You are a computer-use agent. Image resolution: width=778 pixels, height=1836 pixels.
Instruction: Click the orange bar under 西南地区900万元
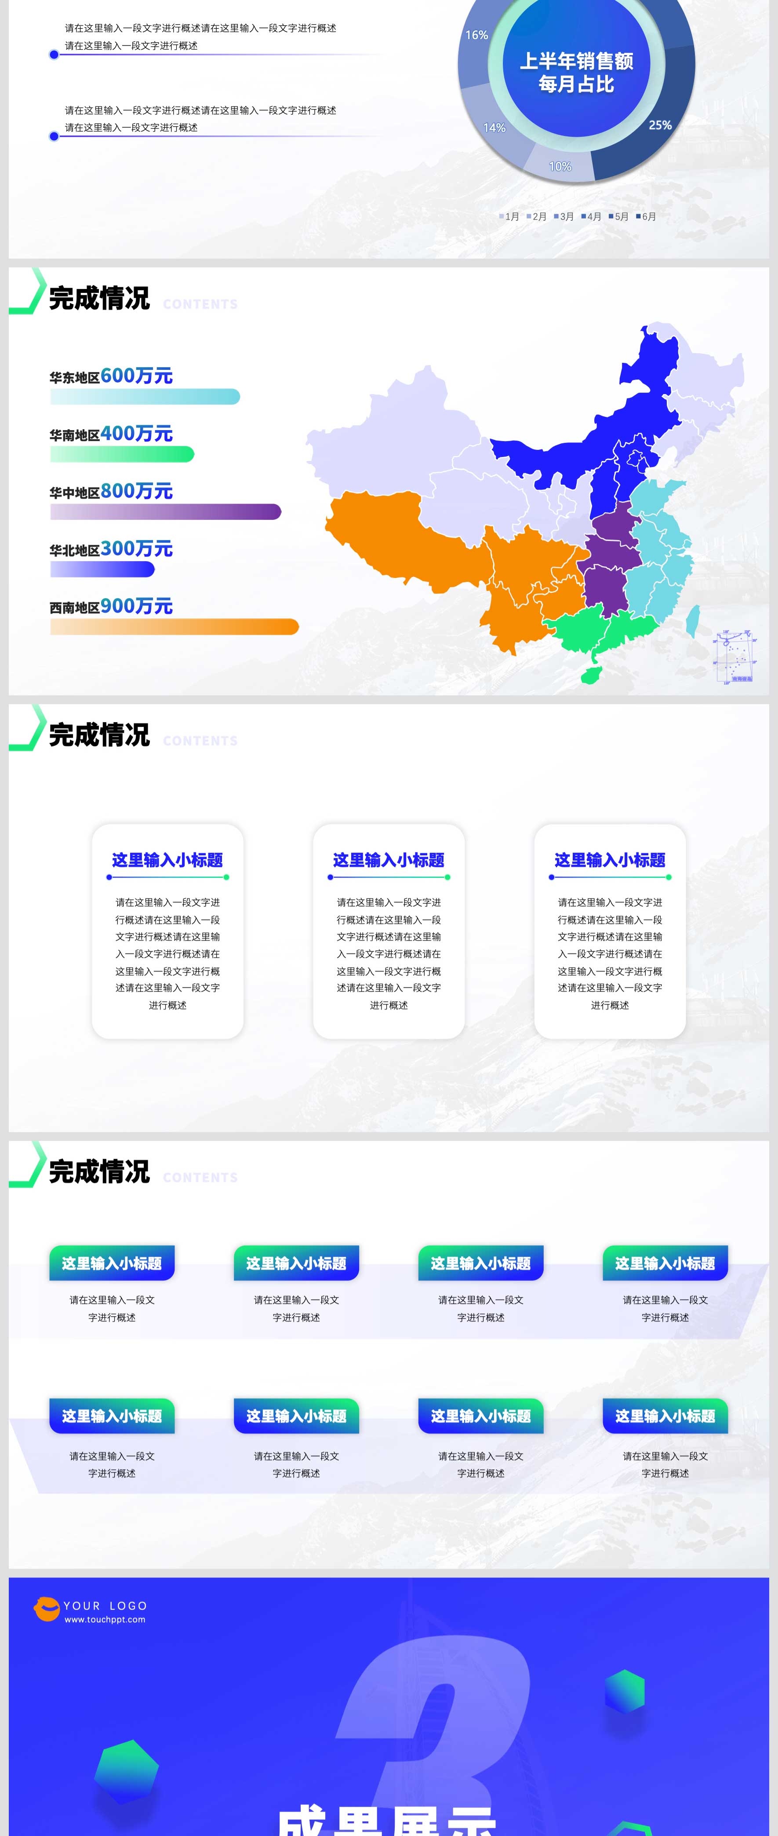tap(174, 627)
